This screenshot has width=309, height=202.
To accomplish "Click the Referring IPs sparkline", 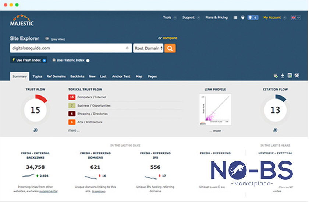I will [x=150, y=178].
